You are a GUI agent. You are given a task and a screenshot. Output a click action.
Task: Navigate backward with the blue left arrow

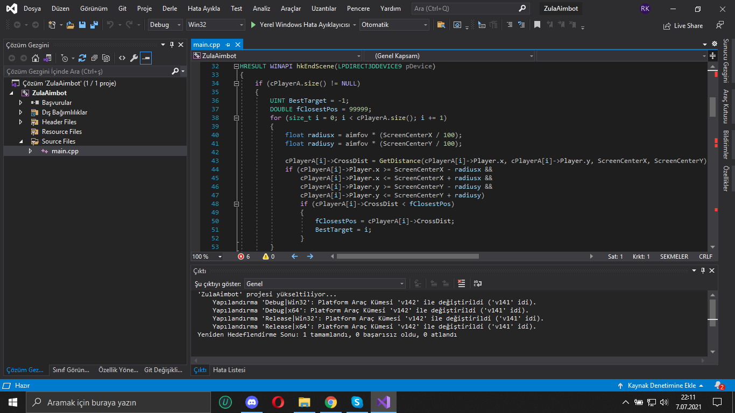click(x=294, y=257)
